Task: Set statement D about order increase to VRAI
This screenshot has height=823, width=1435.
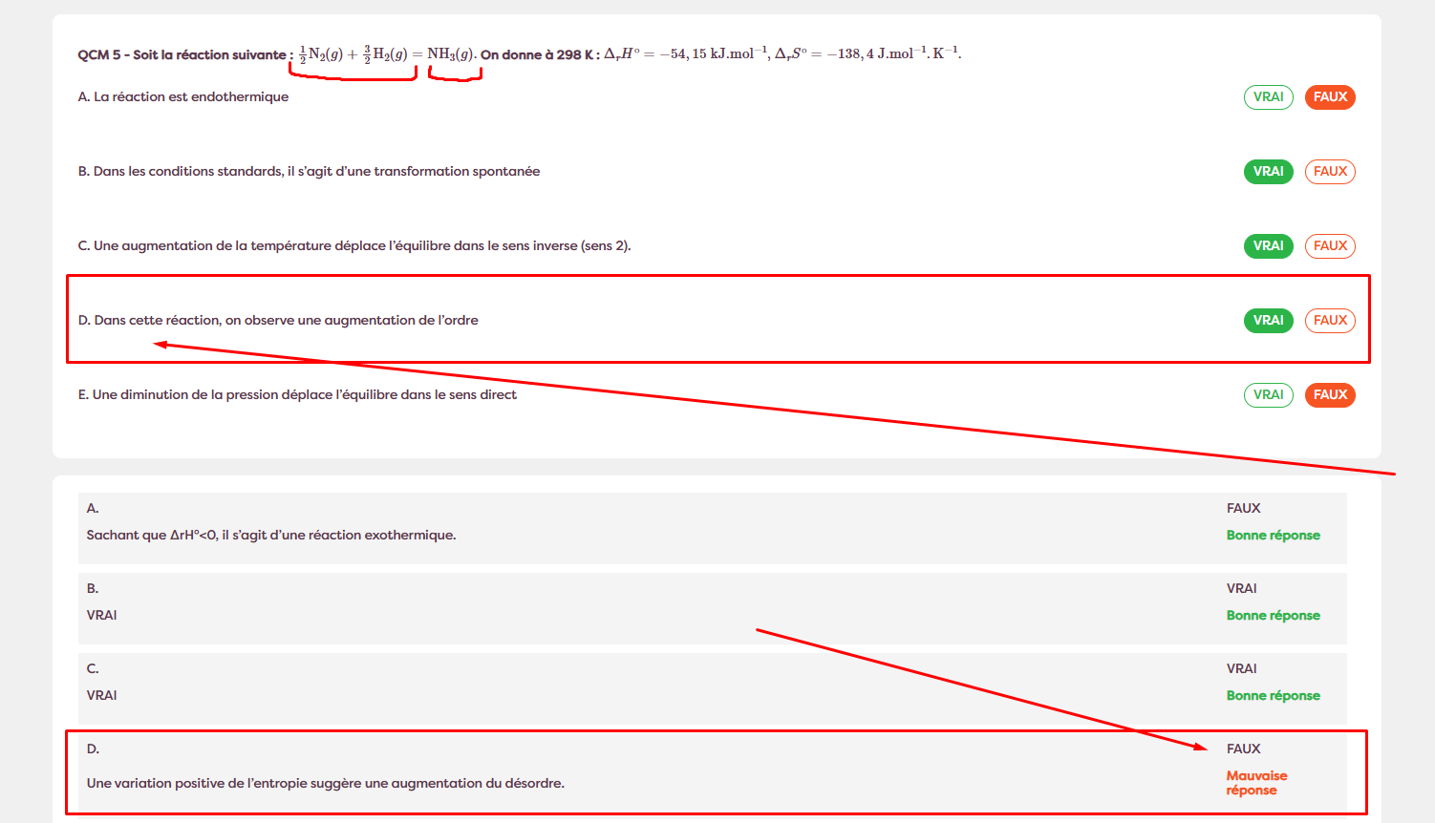Action: click(x=1268, y=321)
